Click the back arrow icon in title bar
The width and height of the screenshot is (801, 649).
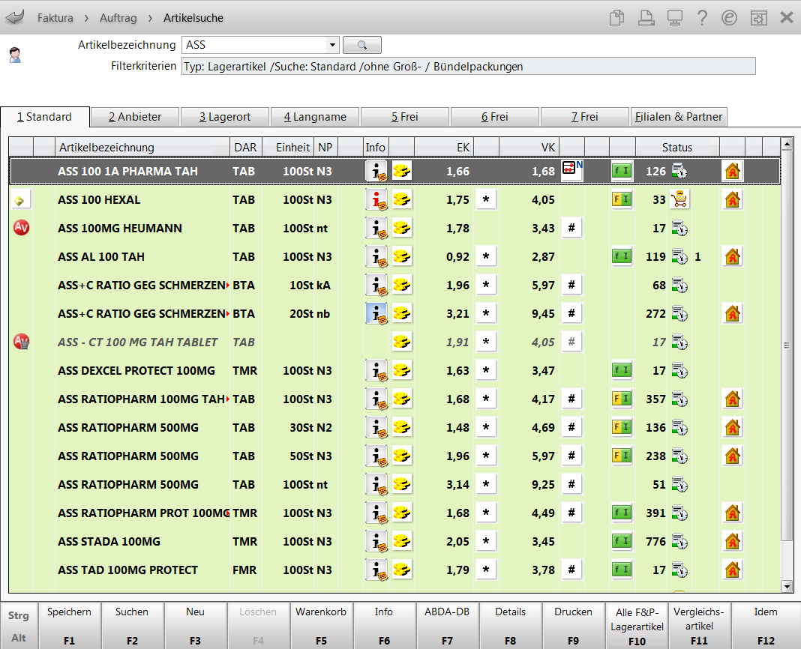pos(15,16)
